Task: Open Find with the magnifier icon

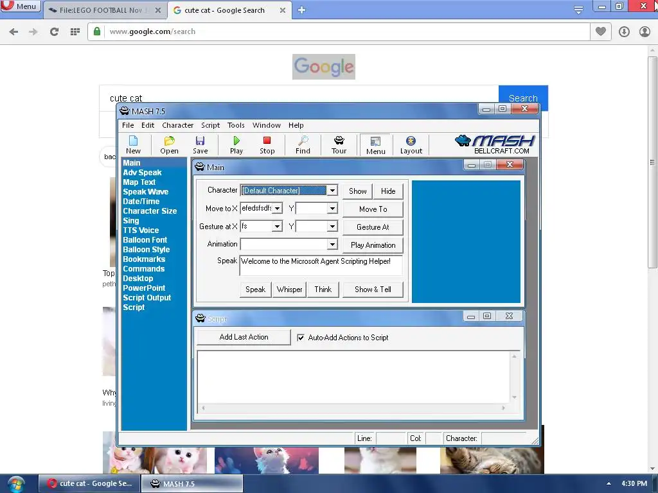Action: (x=303, y=145)
